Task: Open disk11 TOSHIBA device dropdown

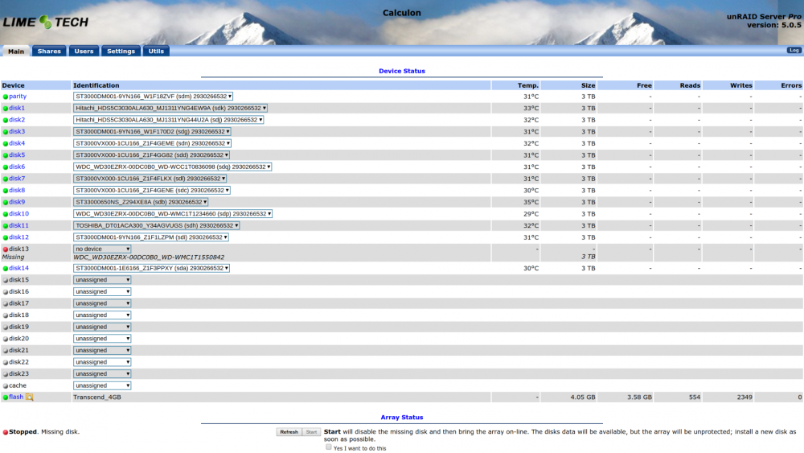Action: click(x=157, y=226)
